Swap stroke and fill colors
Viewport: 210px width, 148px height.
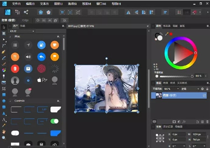coord(161,34)
